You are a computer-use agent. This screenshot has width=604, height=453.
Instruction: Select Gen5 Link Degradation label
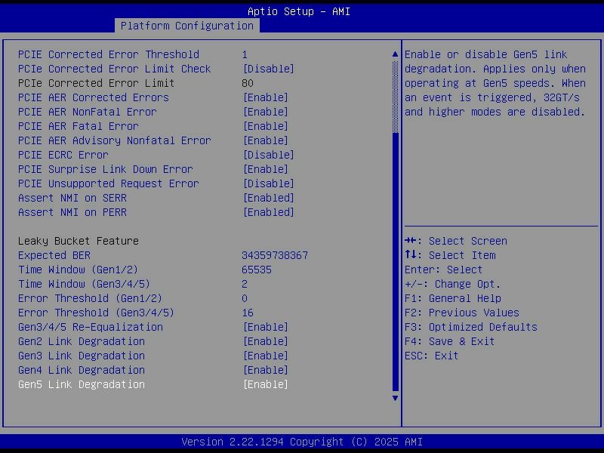[x=82, y=384]
